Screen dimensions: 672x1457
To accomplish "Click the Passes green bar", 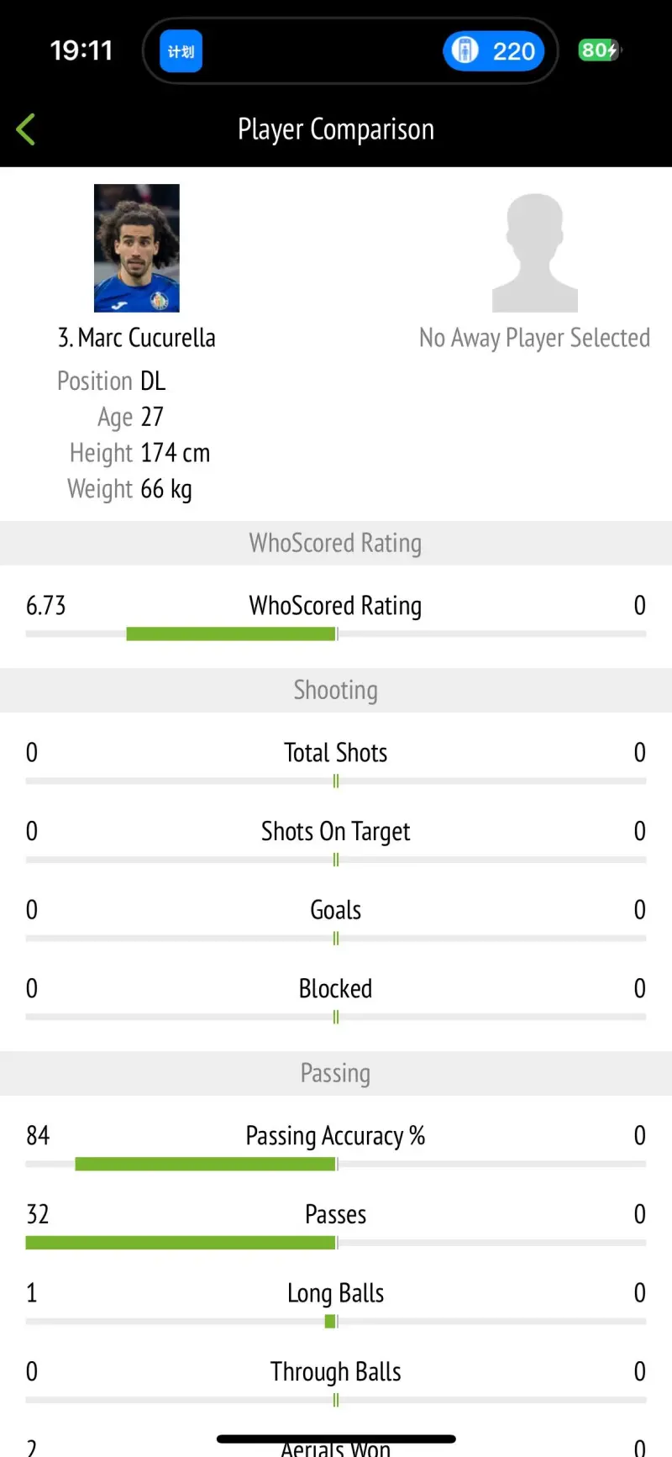I will (x=181, y=1243).
